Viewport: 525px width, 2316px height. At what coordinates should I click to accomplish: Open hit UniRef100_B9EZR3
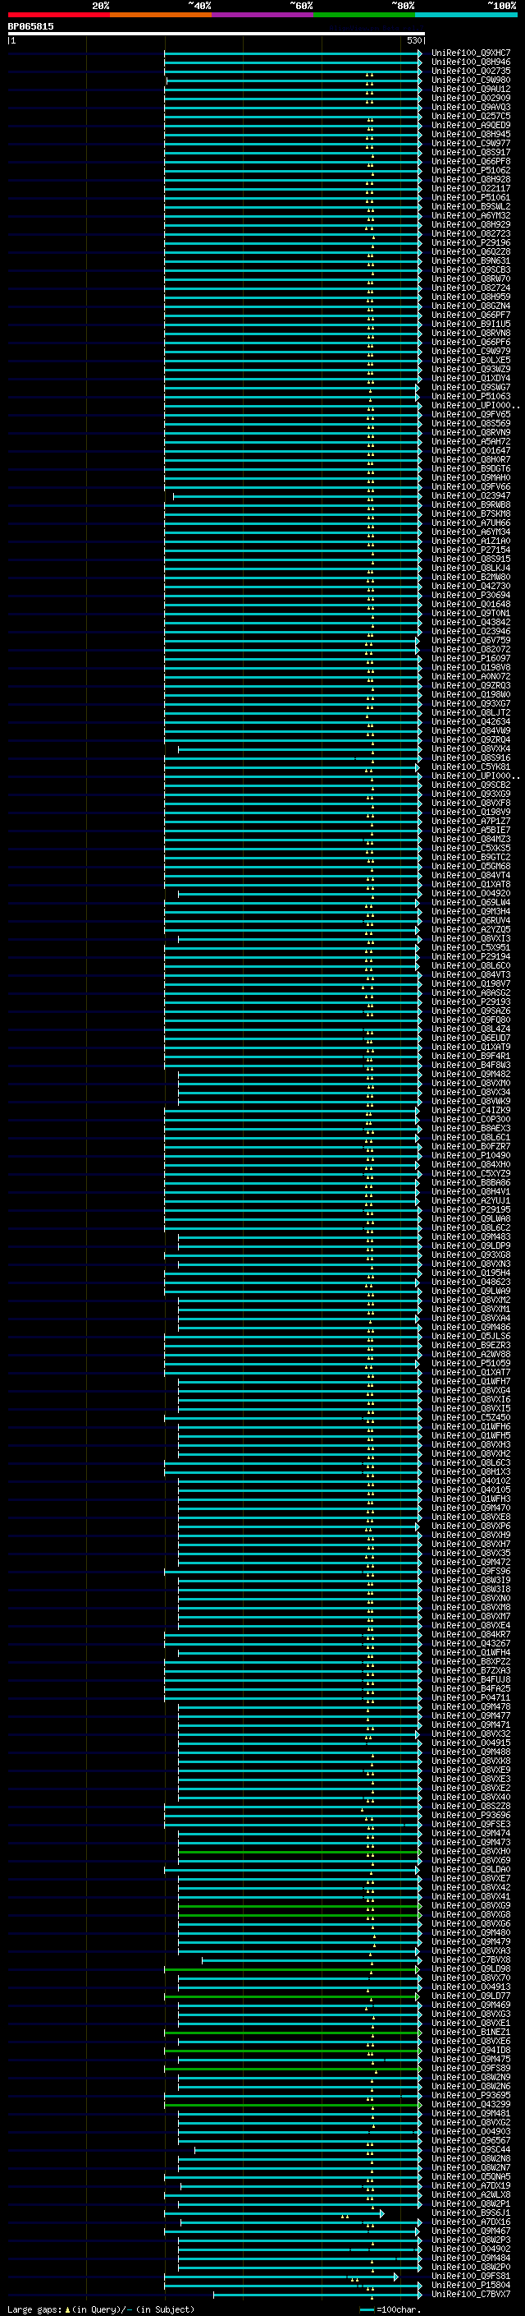(471, 1345)
